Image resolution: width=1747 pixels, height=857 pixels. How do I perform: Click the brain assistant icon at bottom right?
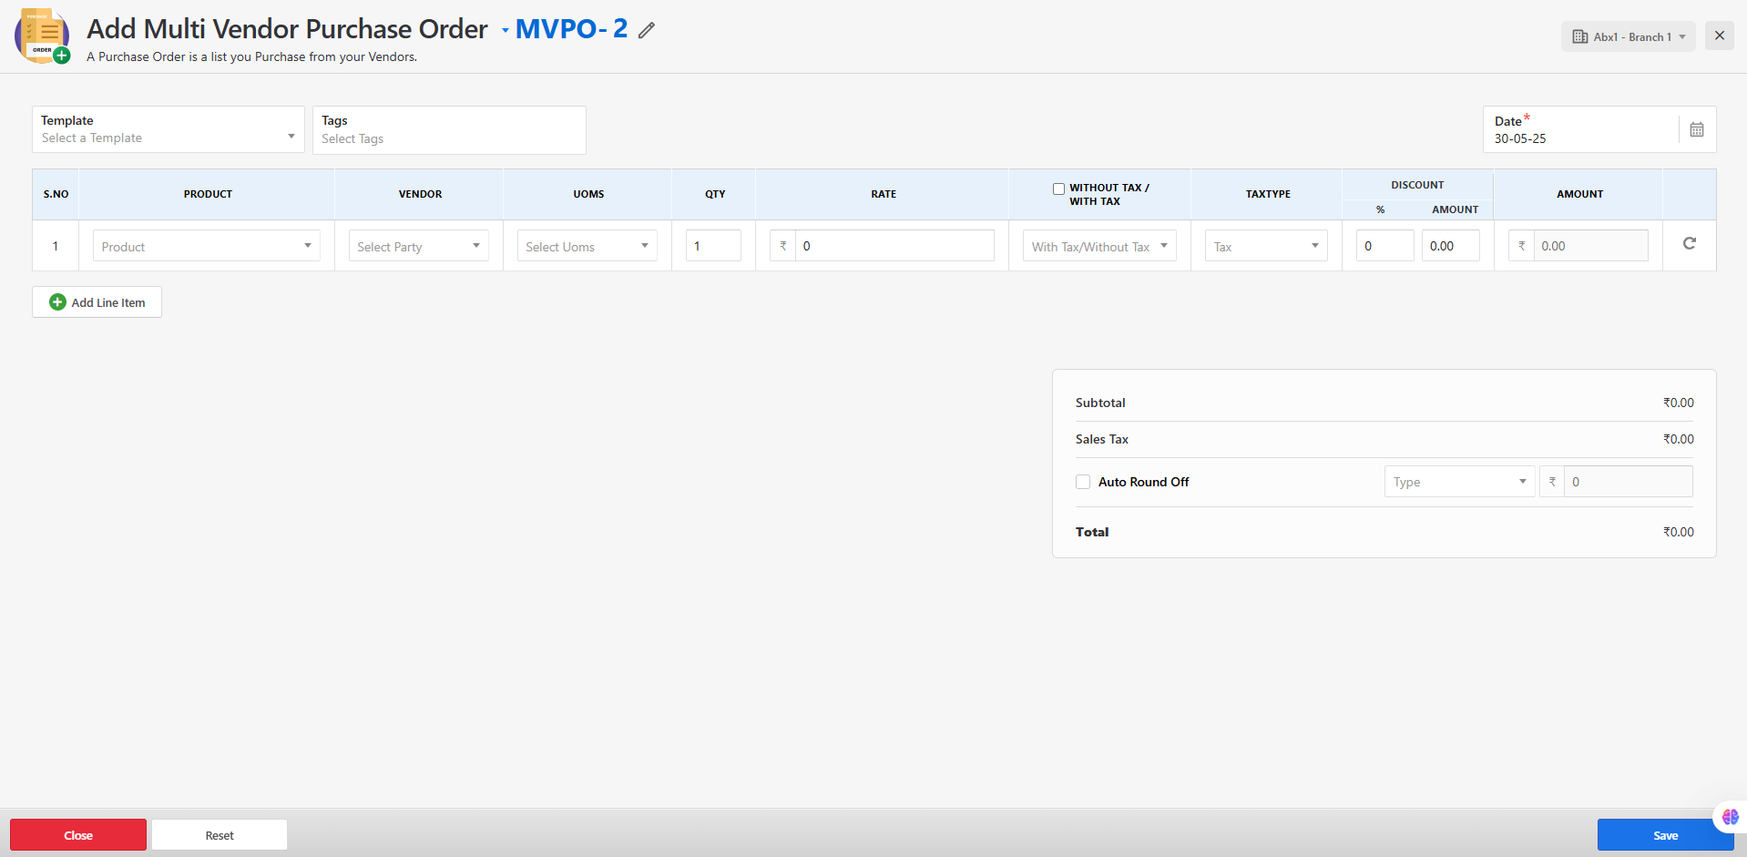(x=1730, y=817)
